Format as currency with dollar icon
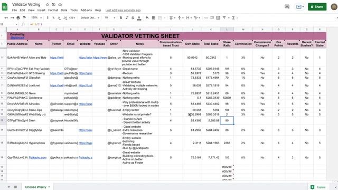Image resolution: width=338 pixels, height=190 pixels. (48, 17)
